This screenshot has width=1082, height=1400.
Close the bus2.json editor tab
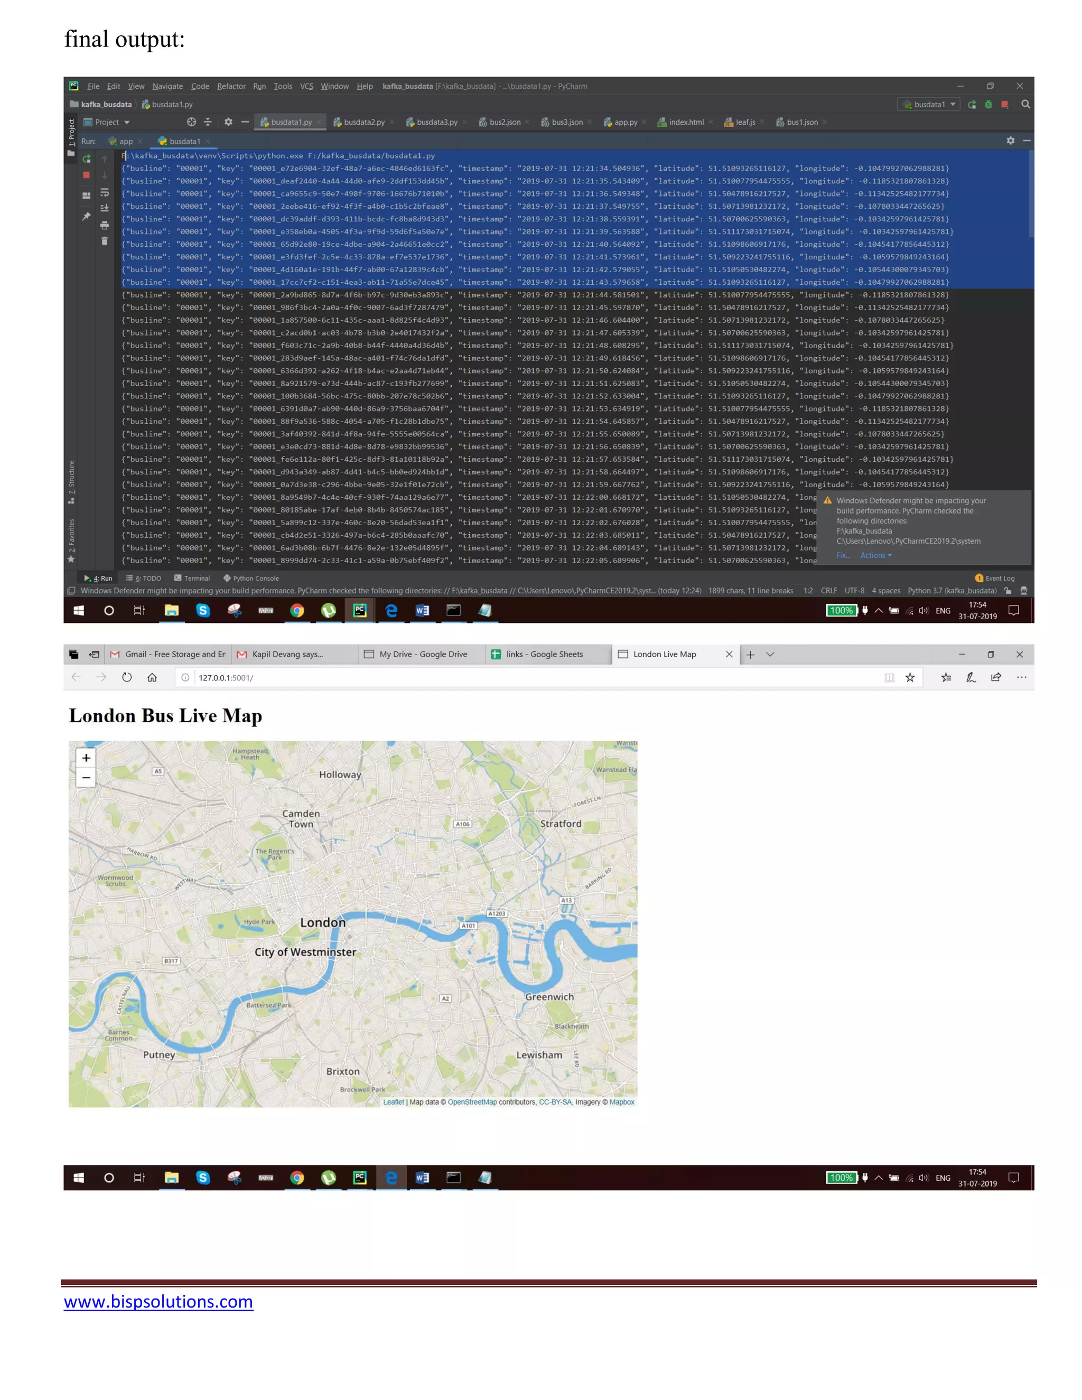(x=527, y=122)
